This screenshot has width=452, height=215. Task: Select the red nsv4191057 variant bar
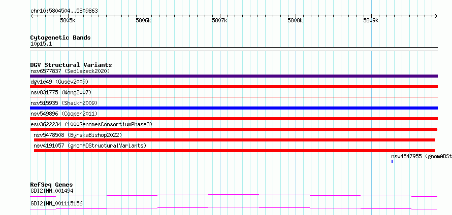[x=234, y=151]
